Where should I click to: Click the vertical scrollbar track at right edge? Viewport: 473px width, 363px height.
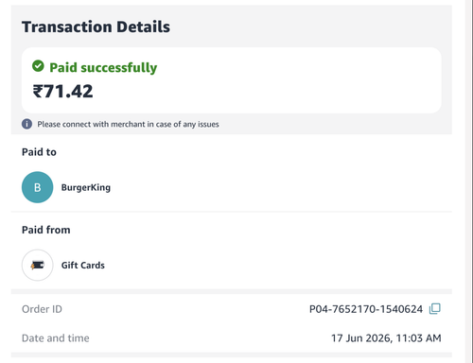point(469,181)
